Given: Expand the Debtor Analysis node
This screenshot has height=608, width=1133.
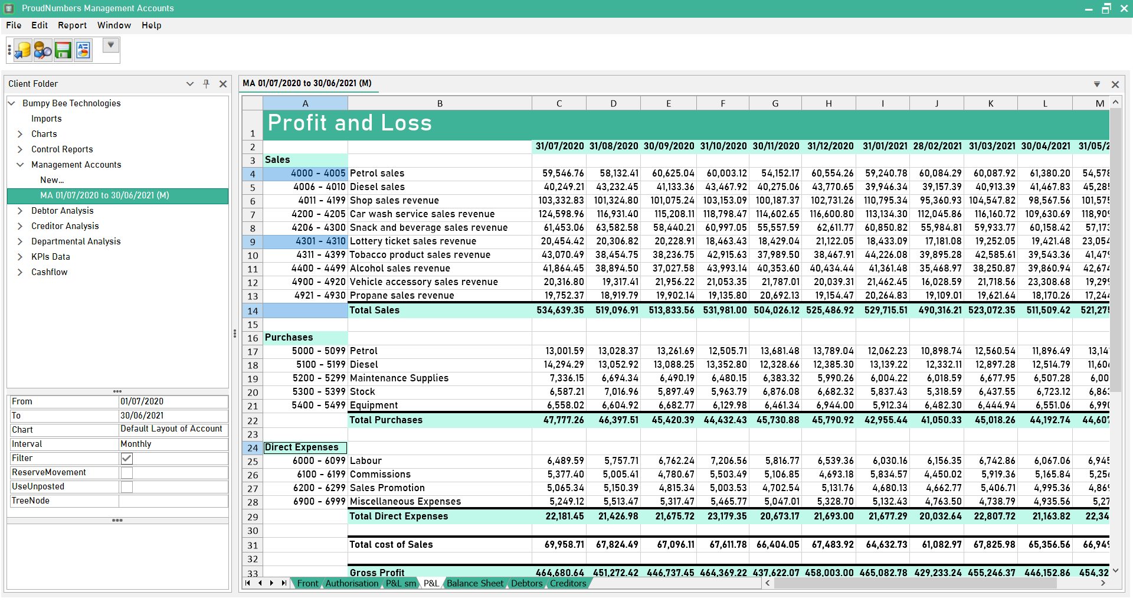Looking at the screenshot, I should tap(20, 211).
